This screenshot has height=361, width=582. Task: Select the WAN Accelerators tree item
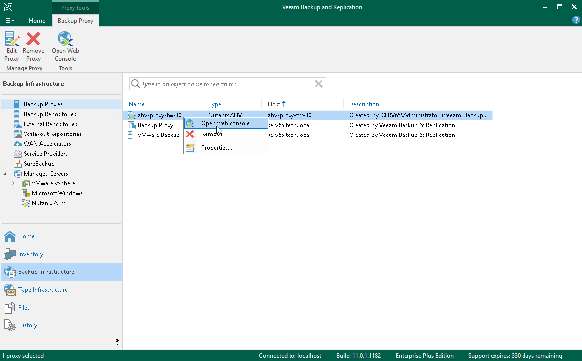48,144
